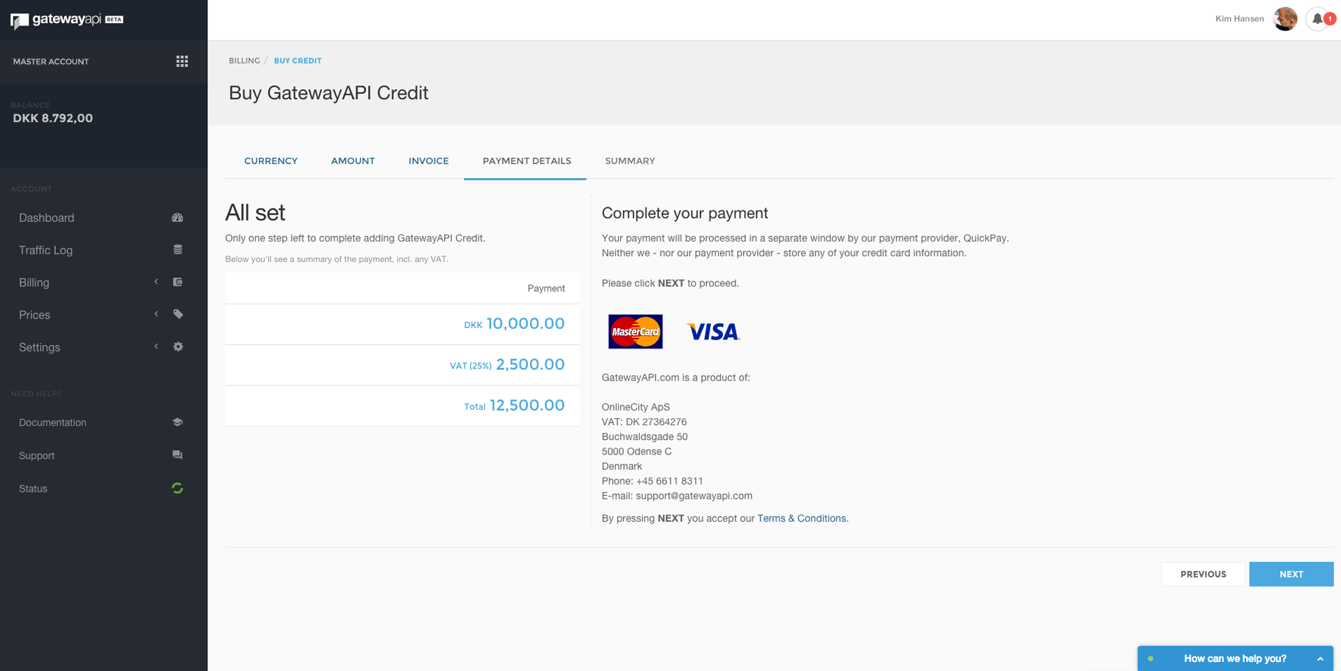Click the Dashboard gauge icon
This screenshot has width=1341, height=671.
177,218
